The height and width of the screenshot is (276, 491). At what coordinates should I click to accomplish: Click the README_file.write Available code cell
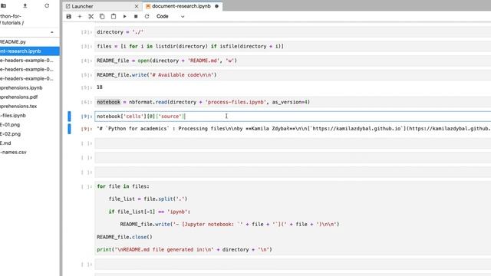pos(293,75)
